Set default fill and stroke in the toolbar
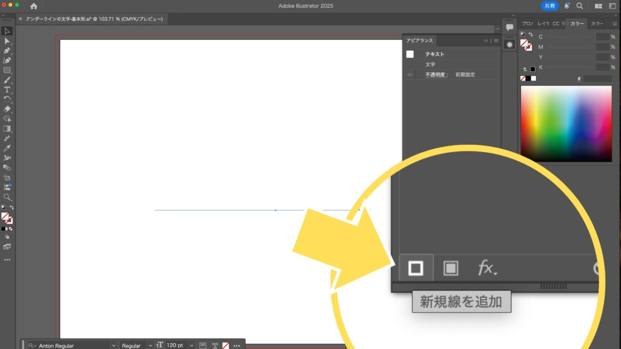This screenshot has height=349, width=621. point(3,207)
